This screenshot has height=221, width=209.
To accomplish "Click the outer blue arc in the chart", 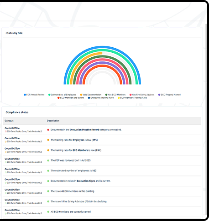I will (102, 47).
